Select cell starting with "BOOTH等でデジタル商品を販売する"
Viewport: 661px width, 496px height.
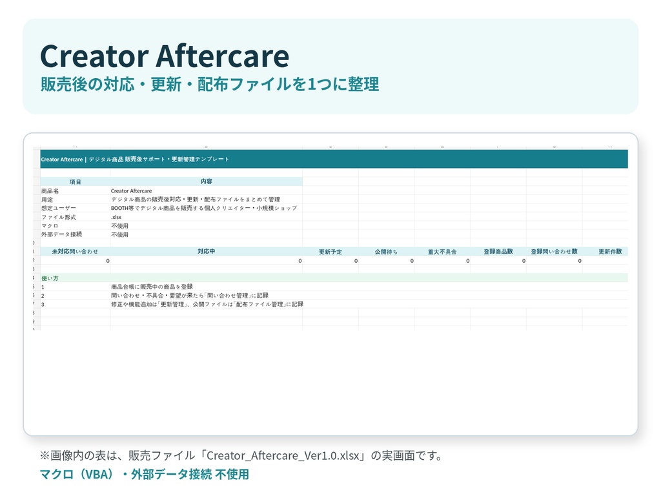coord(206,208)
